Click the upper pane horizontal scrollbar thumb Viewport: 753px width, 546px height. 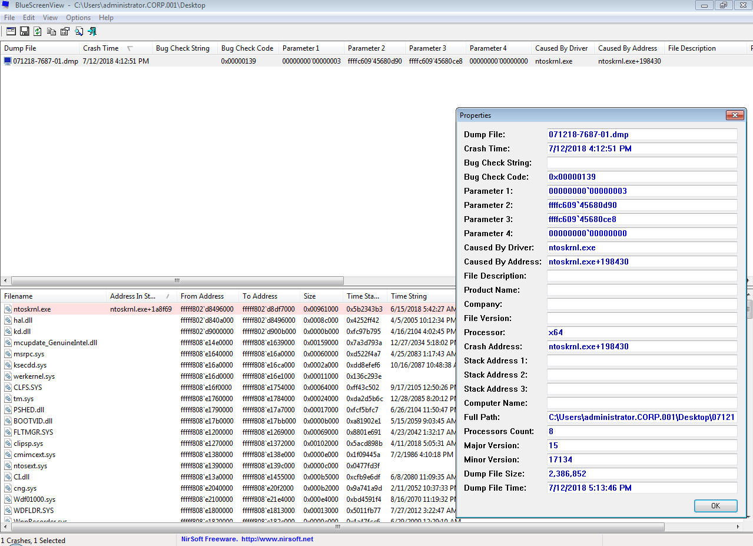pos(177,281)
